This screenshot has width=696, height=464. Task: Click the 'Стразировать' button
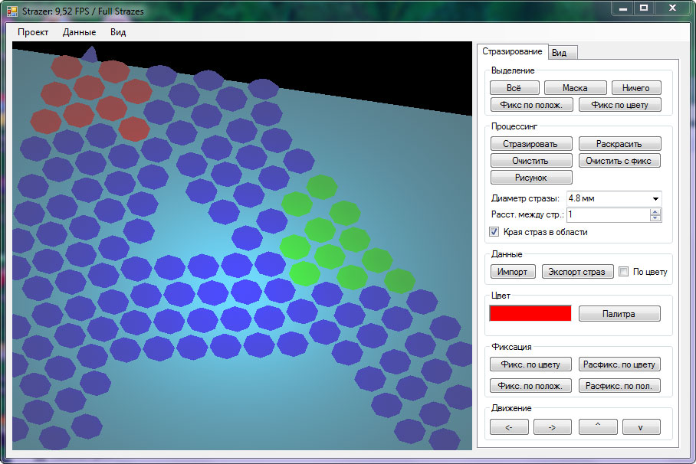pyautogui.click(x=530, y=144)
